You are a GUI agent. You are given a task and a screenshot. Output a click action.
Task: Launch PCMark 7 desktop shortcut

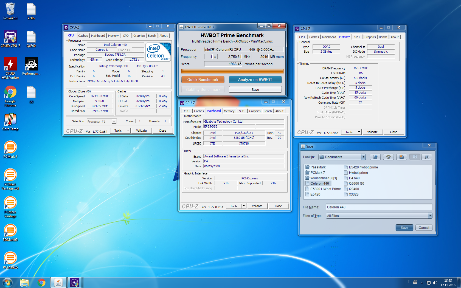(10, 149)
